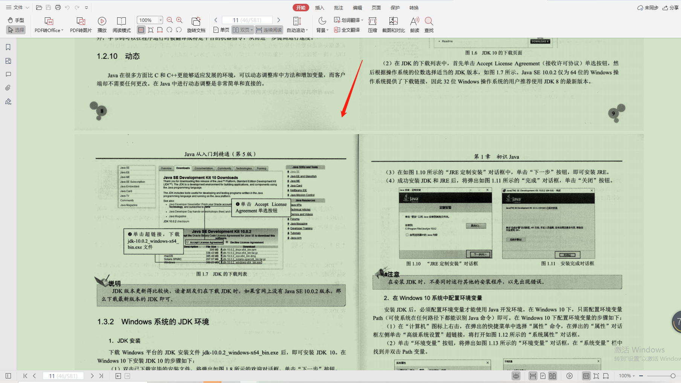Open the 文件 menu
The image size is (681, 383).
17,8
